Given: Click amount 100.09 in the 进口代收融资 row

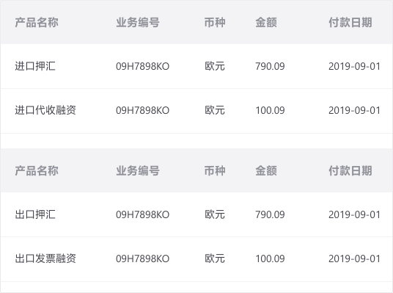Looking at the screenshot, I should point(270,110).
